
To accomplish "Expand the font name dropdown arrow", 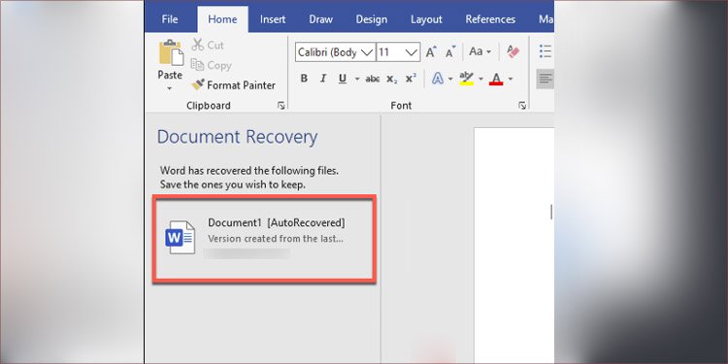I will [367, 52].
